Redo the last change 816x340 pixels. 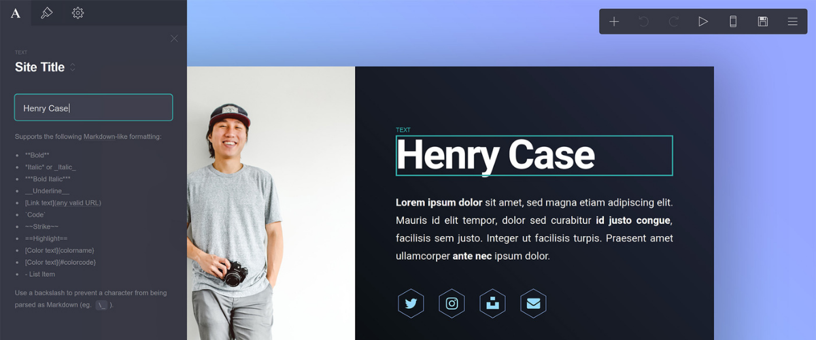coord(673,22)
